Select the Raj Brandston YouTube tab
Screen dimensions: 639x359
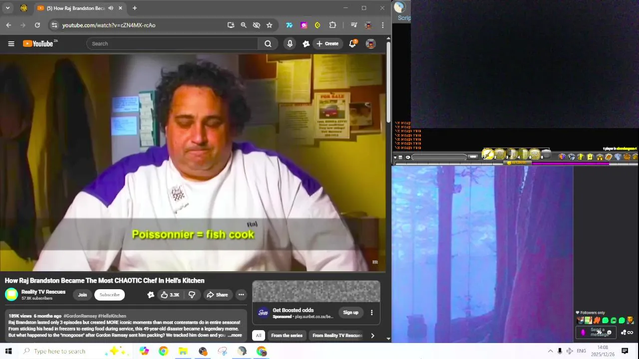[75, 8]
